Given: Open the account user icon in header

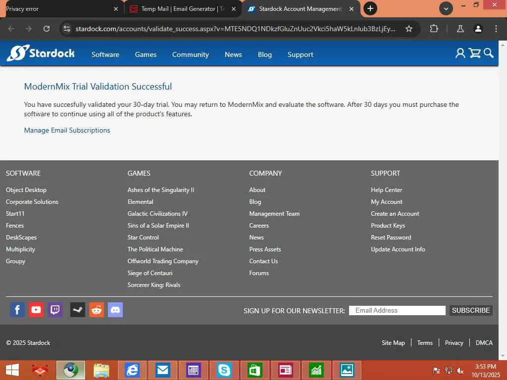Looking at the screenshot, I should point(460,53).
